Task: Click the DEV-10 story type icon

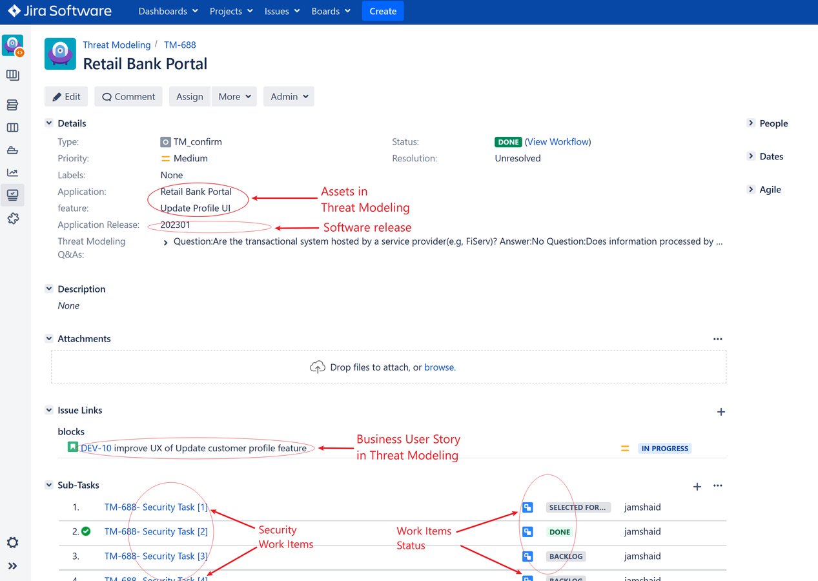Action: click(73, 447)
